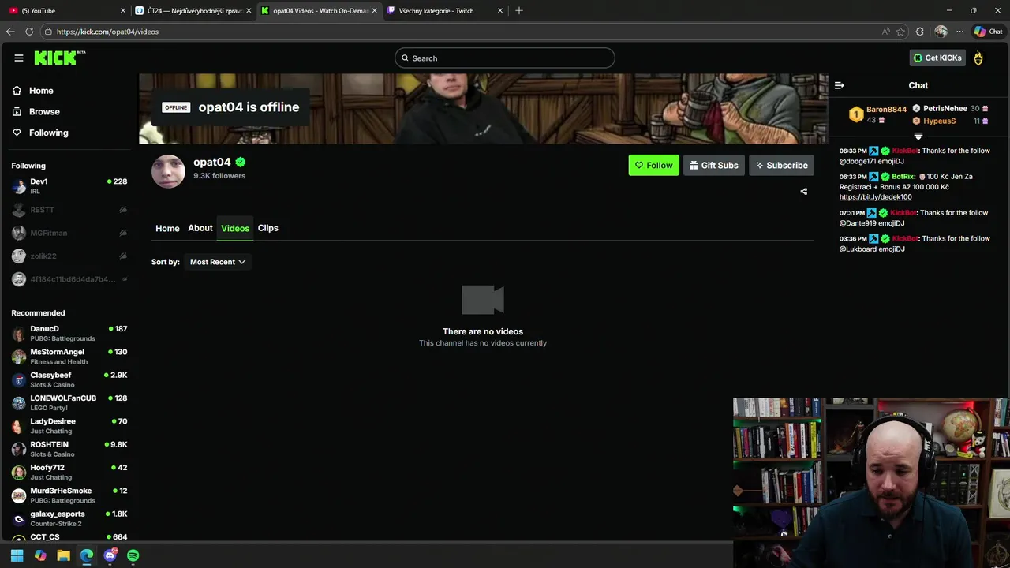The width and height of the screenshot is (1010, 568).
Task: Open a new browser tab
Action: (x=518, y=10)
